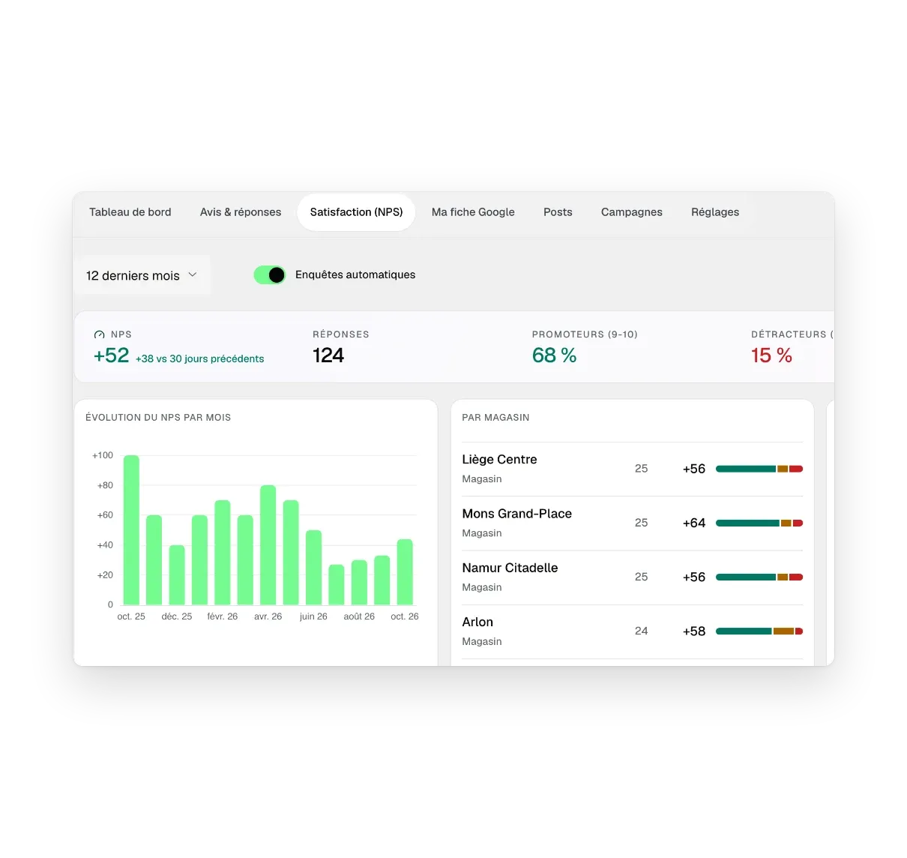The image size is (907, 858).
Task: Open the Avis & réponses tab
Action: tap(241, 212)
